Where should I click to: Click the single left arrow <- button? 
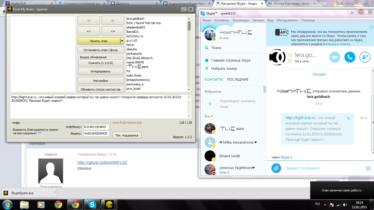click(113, 21)
